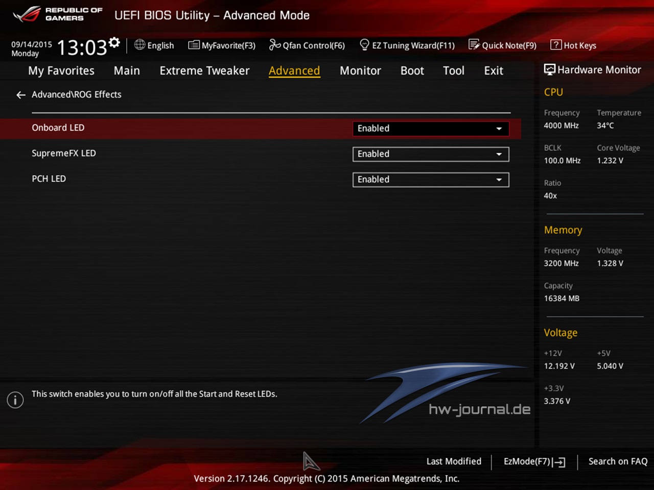Click the Ratio 40x value
This screenshot has height=490, width=654.
(x=550, y=196)
